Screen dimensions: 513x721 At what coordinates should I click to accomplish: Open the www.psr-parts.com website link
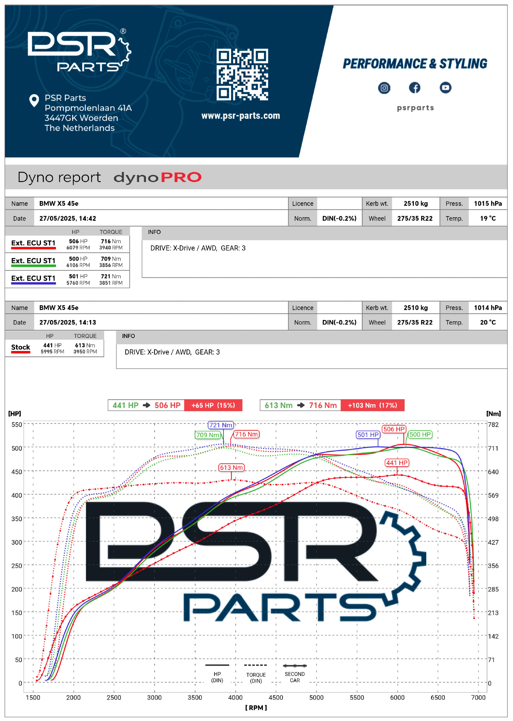pos(240,116)
